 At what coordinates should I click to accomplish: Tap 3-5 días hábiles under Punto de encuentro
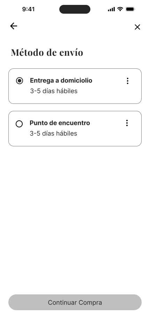[x=53, y=133]
